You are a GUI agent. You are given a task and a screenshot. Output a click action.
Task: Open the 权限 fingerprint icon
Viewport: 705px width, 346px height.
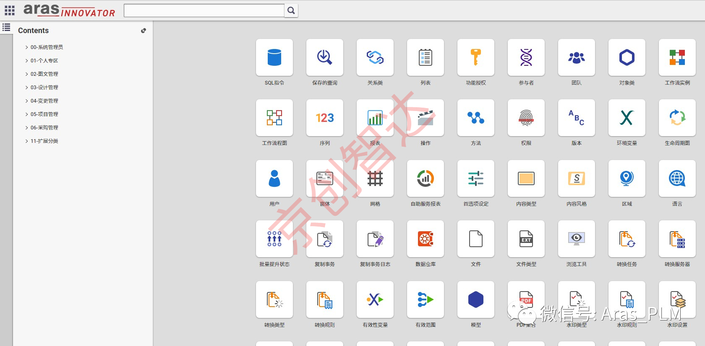[526, 118]
